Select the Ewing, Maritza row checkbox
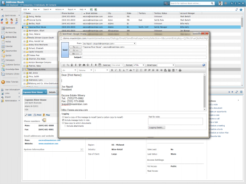 click(25, 16)
